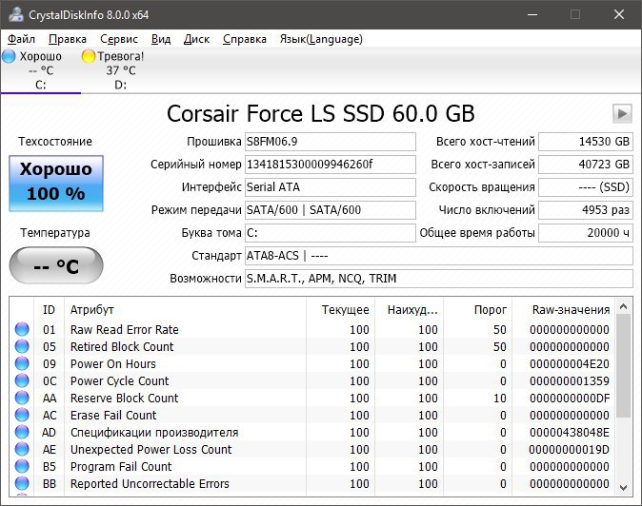Select the Power Cycle Count attribute text
The image size is (642, 506).
[120, 381]
